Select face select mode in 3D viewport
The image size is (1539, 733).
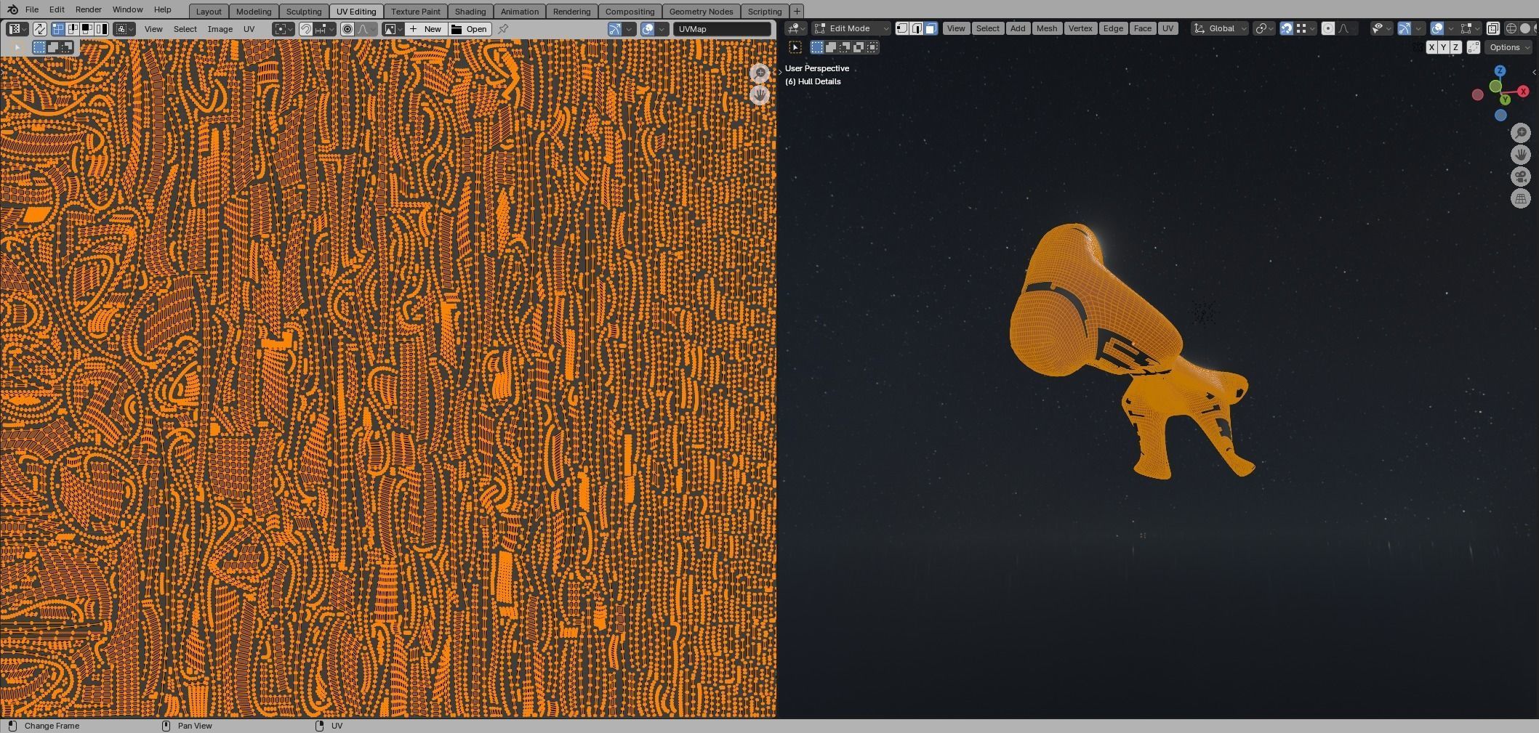(931, 28)
